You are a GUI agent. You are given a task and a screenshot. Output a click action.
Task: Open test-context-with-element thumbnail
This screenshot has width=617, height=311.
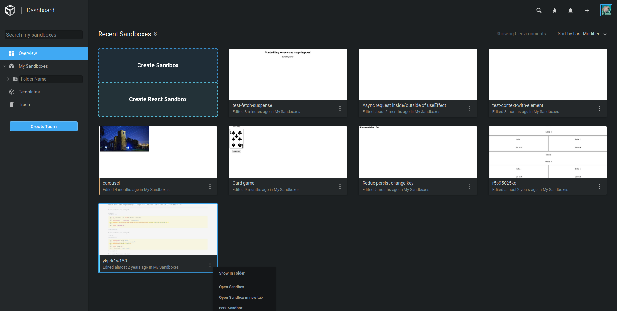tap(547, 74)
